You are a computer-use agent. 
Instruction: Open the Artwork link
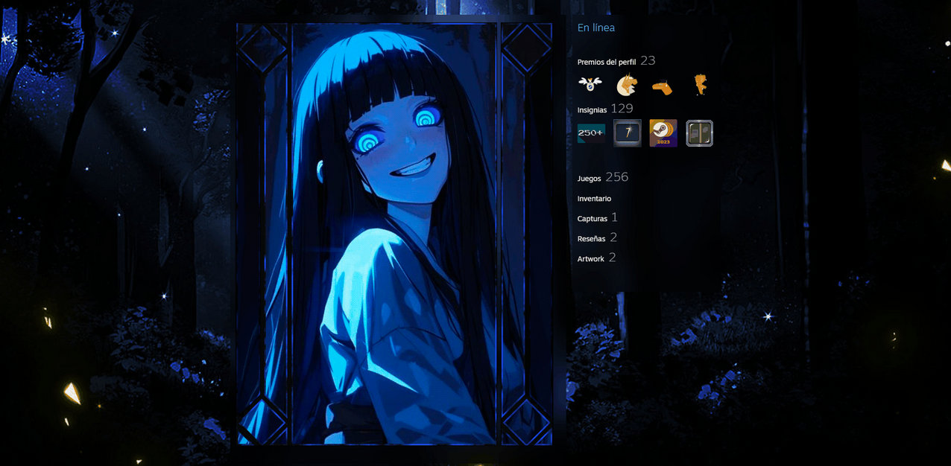click(x=591, y=258)
